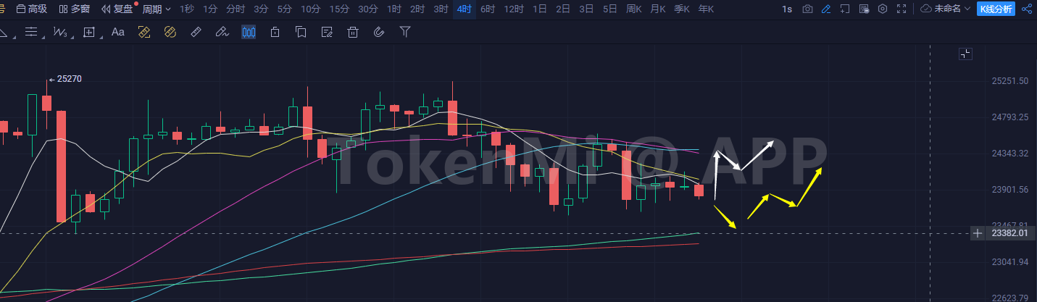1037x302 pixels.
Task: Open chart settings hexagon icon
Action: [882, 9]
